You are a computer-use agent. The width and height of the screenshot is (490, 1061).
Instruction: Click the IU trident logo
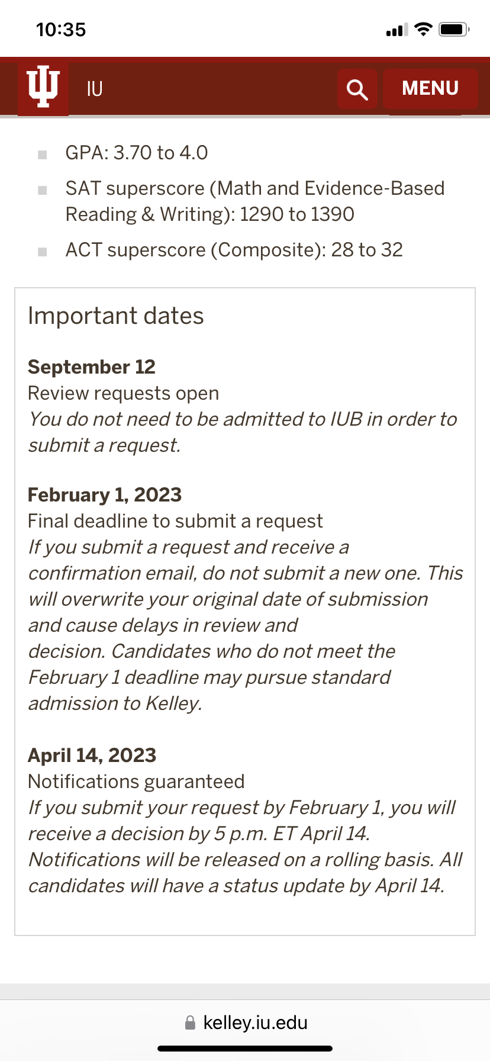pyautogui.click(x=43, y=88)
